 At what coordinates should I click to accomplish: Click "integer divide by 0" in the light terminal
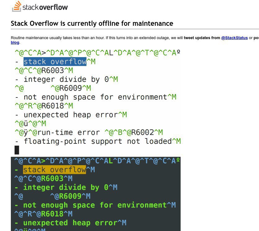(66, 79)
